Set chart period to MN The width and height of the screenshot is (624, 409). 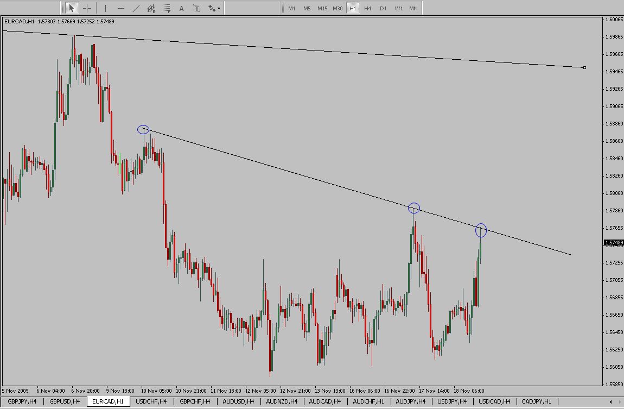click(413, 8)
